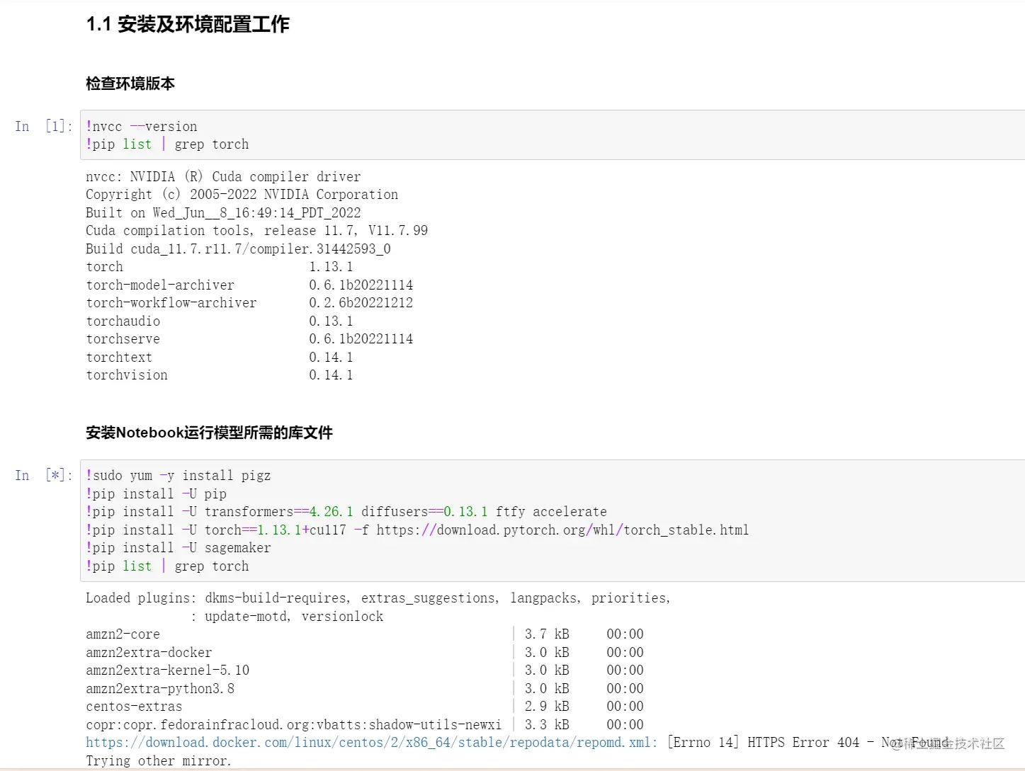
Task: Click the torch 1.13.1 version row
Action: point(220,266)
